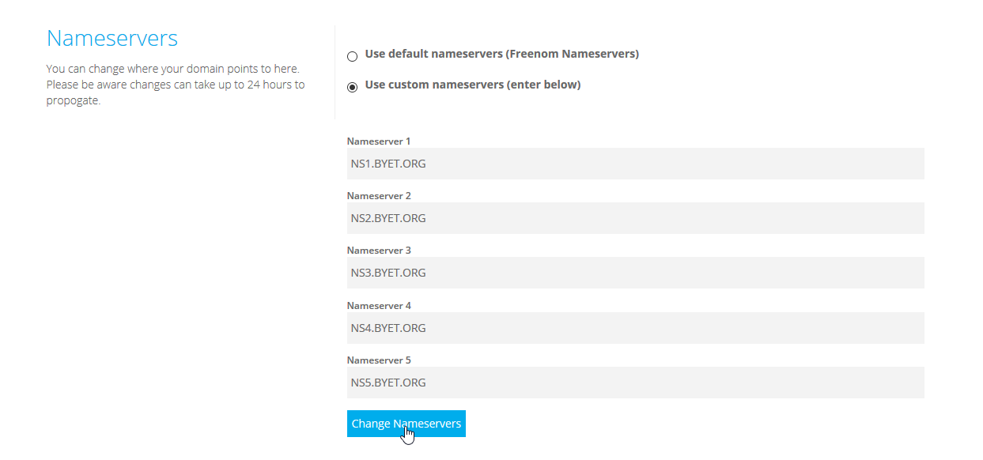The image size is (983, 460).
Task: Click the "Nameserver 5" field label
Action: point(379,360)
